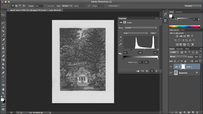Click the Refine Edge button
The width and height of the screenshot is (203, 114).
point(114,6)
